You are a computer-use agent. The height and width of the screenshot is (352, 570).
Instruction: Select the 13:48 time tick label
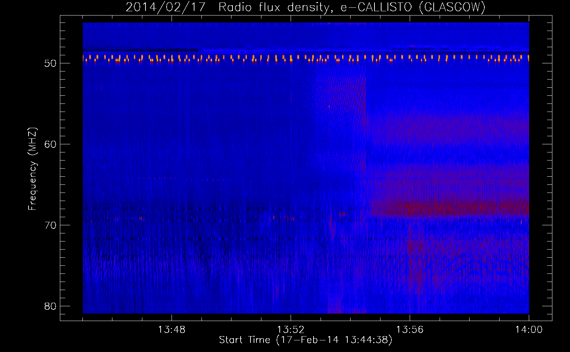click(172, 330)
